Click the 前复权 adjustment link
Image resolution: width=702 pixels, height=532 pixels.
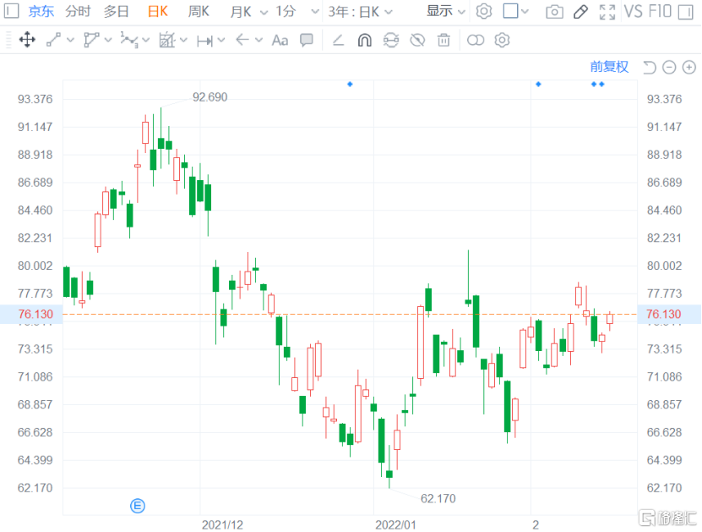609,68
